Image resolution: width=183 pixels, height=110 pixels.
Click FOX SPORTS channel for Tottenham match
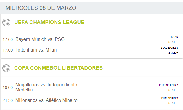pos(170,48)
